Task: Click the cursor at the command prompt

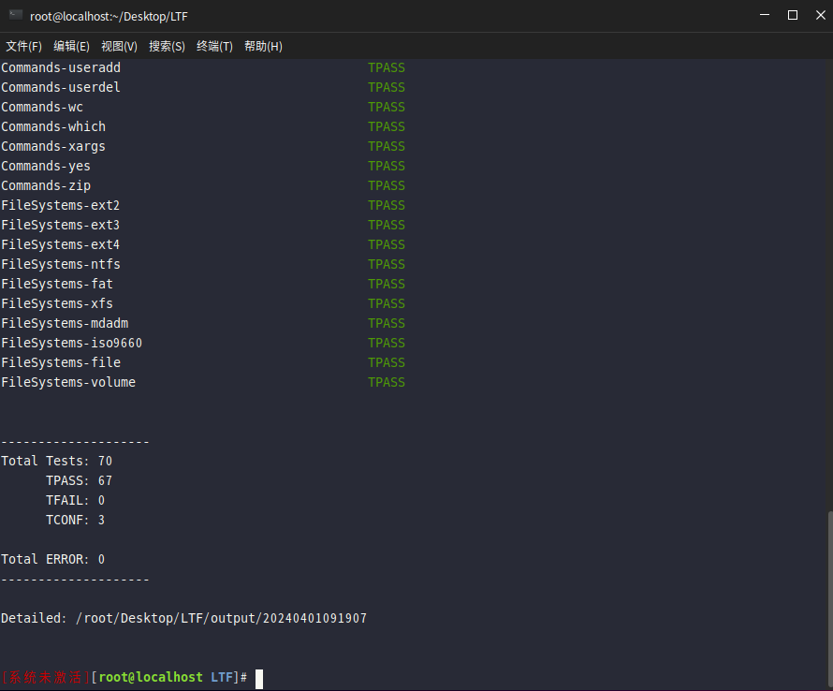Action: 259,678
